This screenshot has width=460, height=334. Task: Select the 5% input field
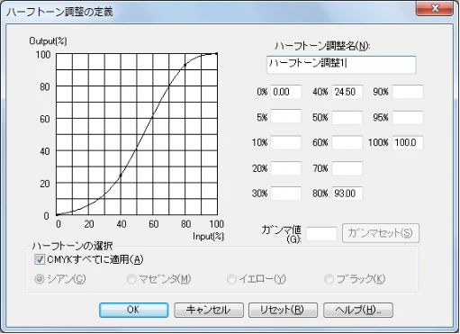click(286, 117)
